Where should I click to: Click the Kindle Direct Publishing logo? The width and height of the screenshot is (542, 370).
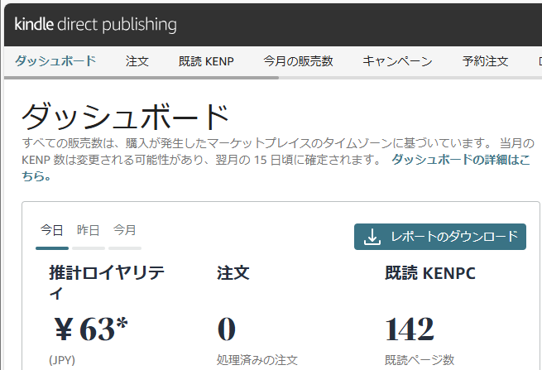pos(95,25)
